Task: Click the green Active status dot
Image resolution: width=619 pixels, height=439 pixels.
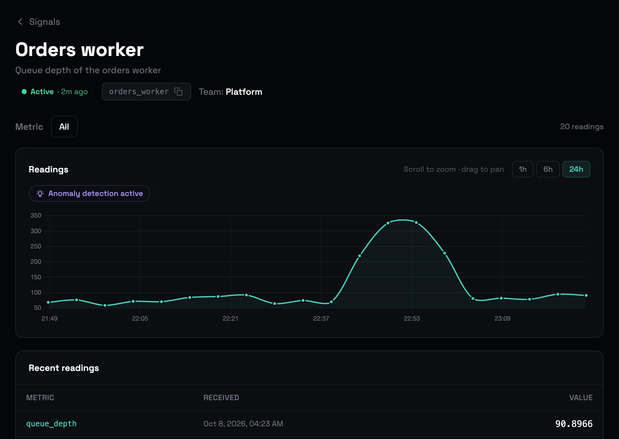Action: coord(24,92)
